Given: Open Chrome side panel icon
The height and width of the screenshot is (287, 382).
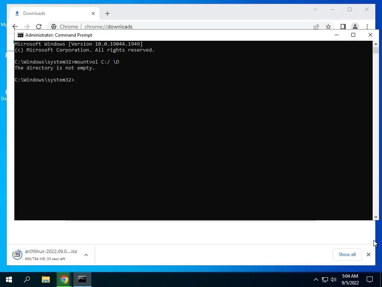Looking at the screenshot, I should tap(343, 27).
